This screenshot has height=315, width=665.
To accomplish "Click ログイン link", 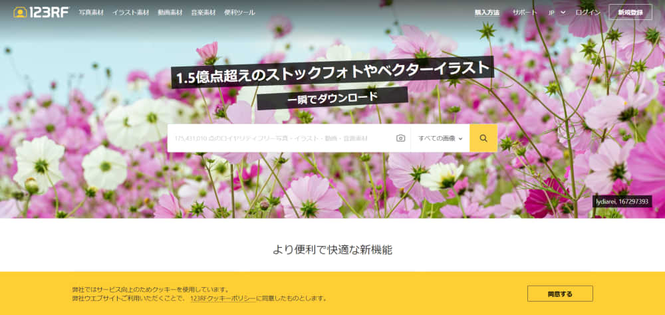I will click(588, 13).
